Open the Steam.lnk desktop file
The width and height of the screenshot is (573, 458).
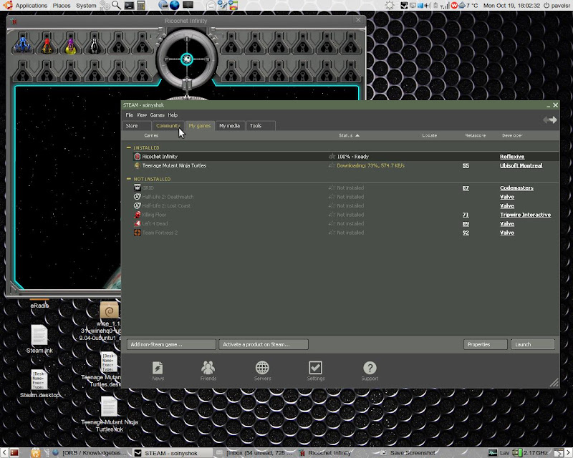coord(39,338)
